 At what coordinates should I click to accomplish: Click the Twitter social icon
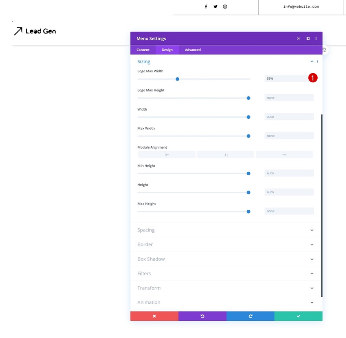point(215,7)
